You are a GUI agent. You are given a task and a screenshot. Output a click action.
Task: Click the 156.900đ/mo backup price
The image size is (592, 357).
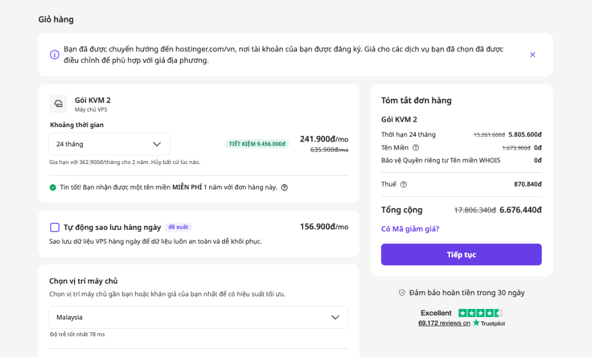pos(324,226)
